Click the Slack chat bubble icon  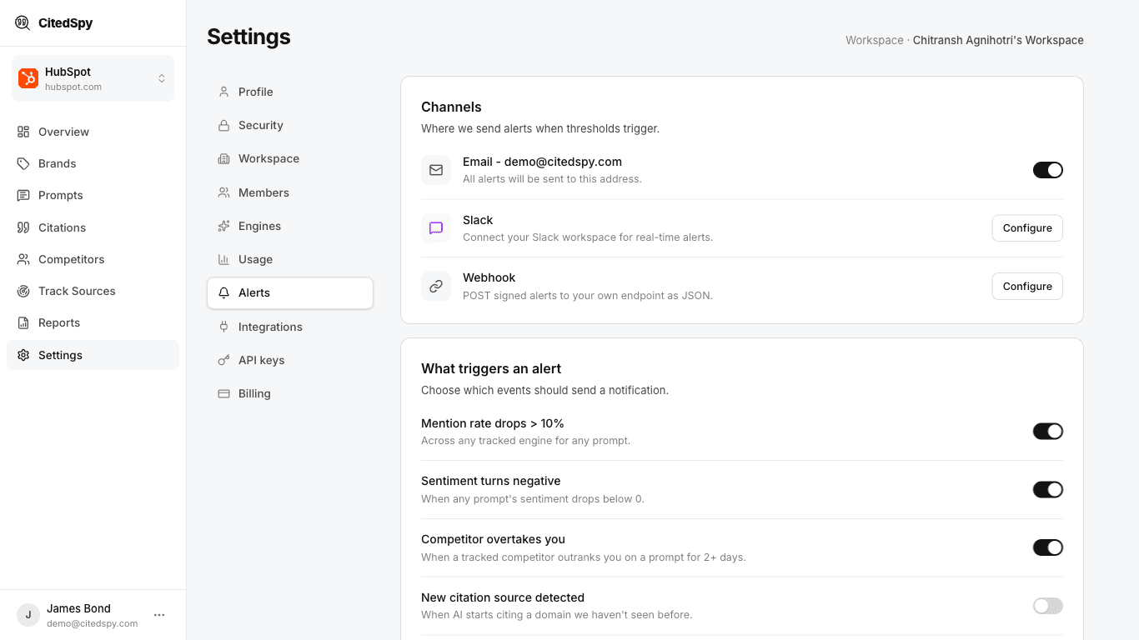(x=436, y=228)
